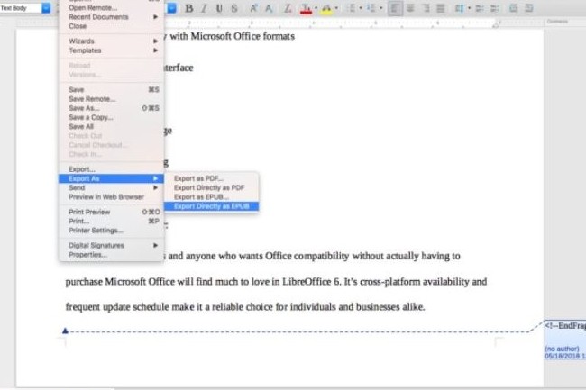Apply subscript formatting
Viewport: 586px width, 390px height.
coord(269,8)
